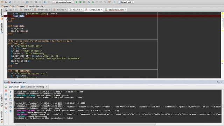Toggle breakpoint on the load_data line

click(x=6, y=16)
